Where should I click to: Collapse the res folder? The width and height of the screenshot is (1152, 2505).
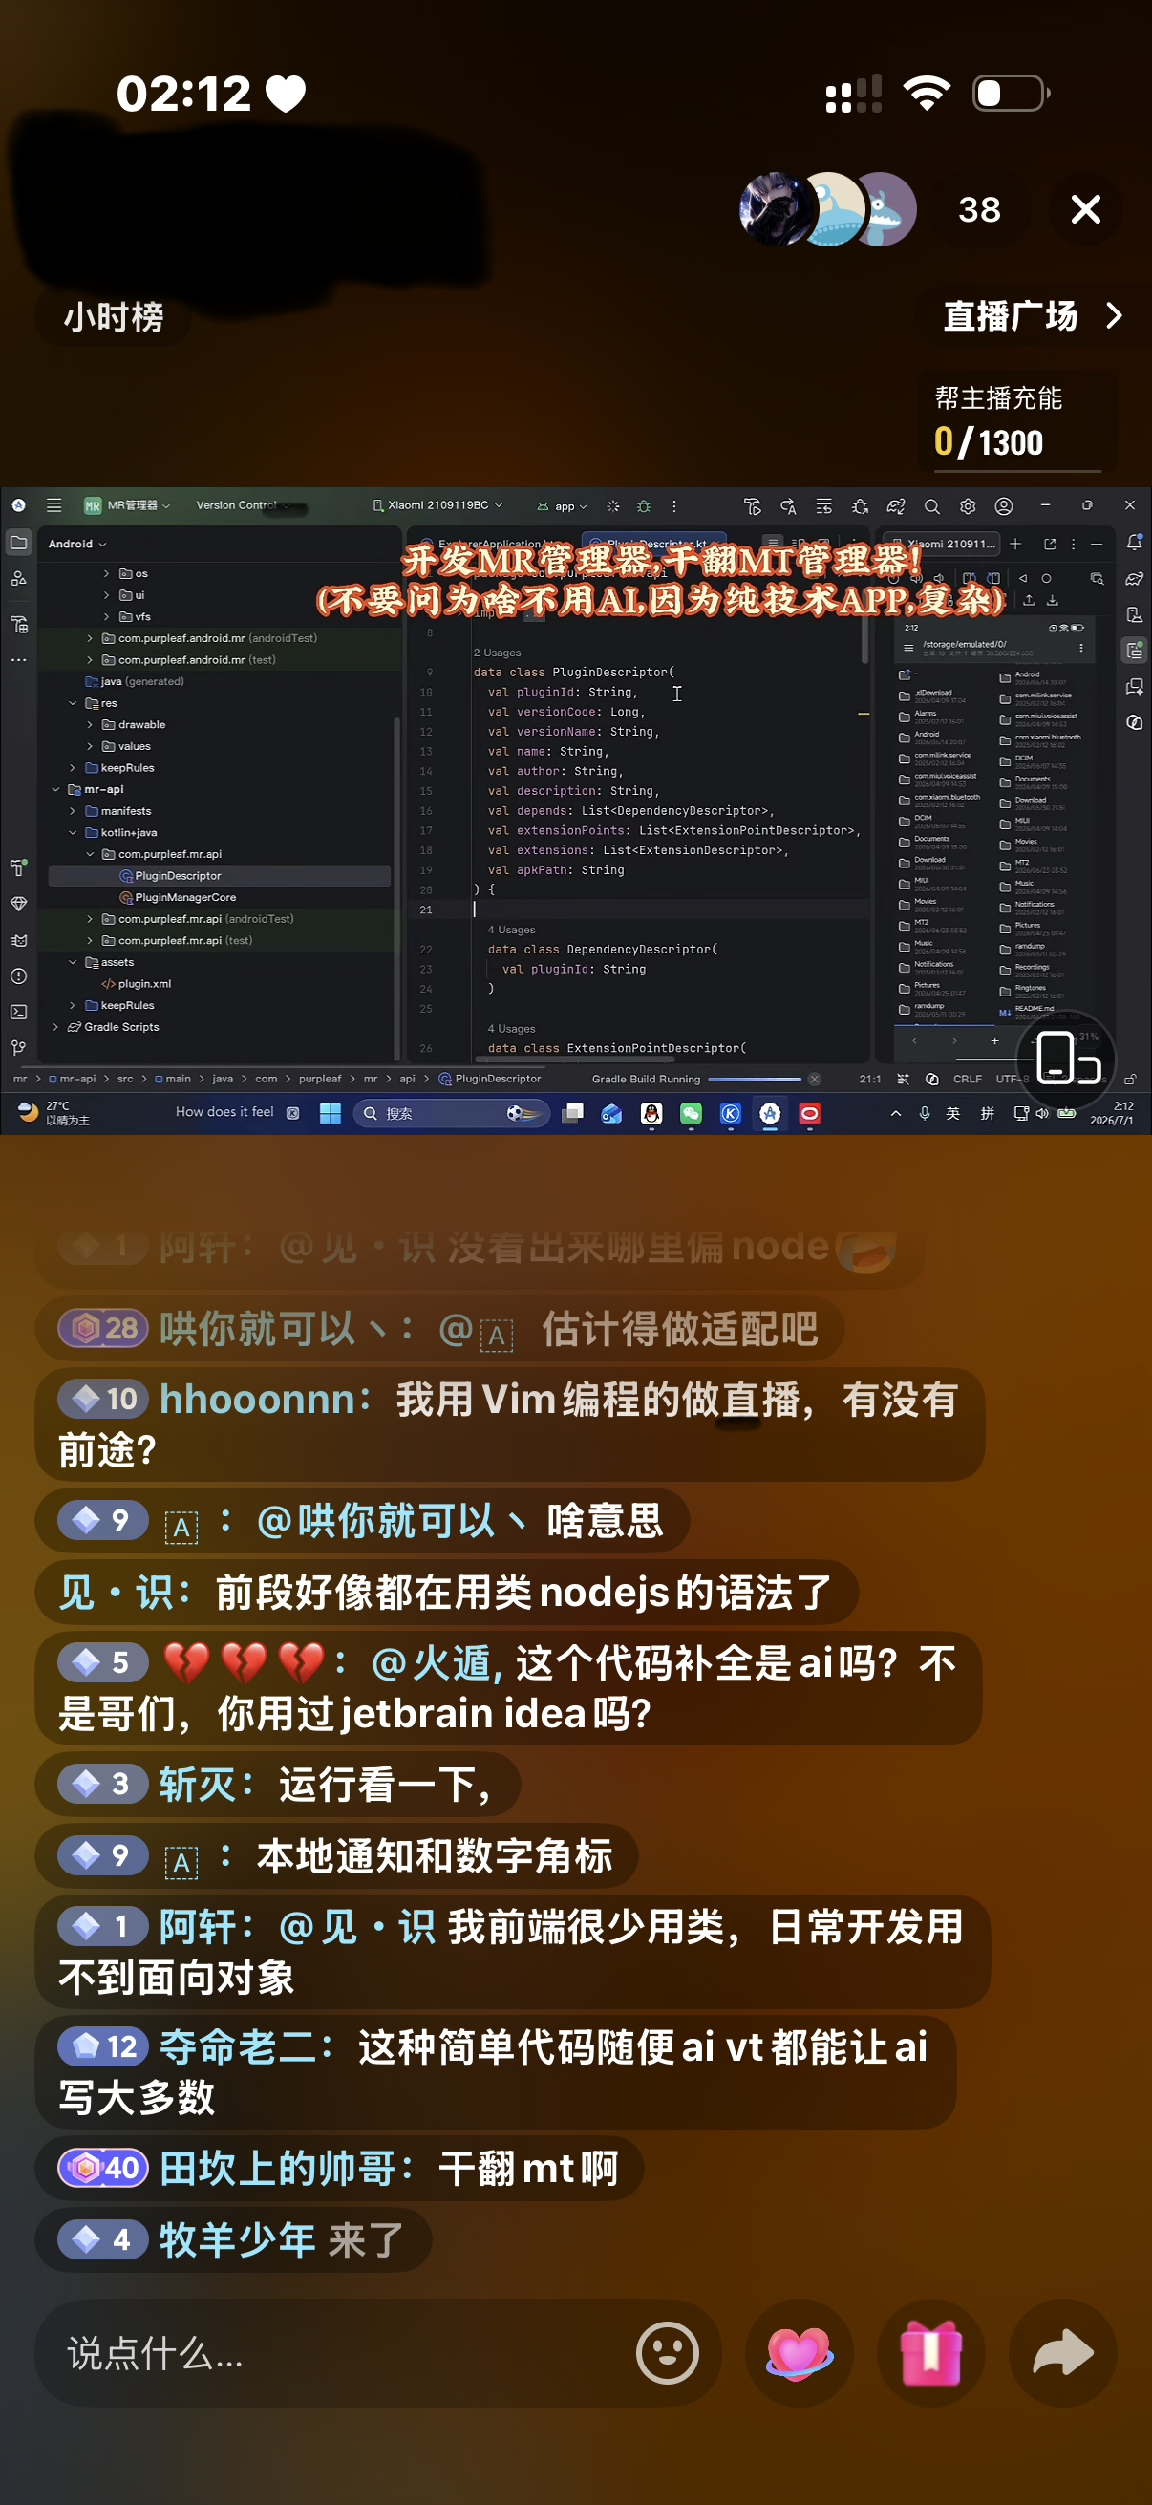73,703
